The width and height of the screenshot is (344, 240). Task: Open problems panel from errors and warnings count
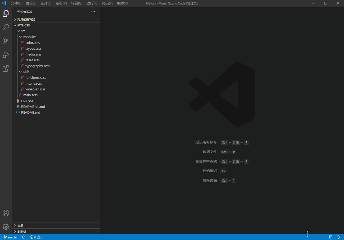[37, 237]
